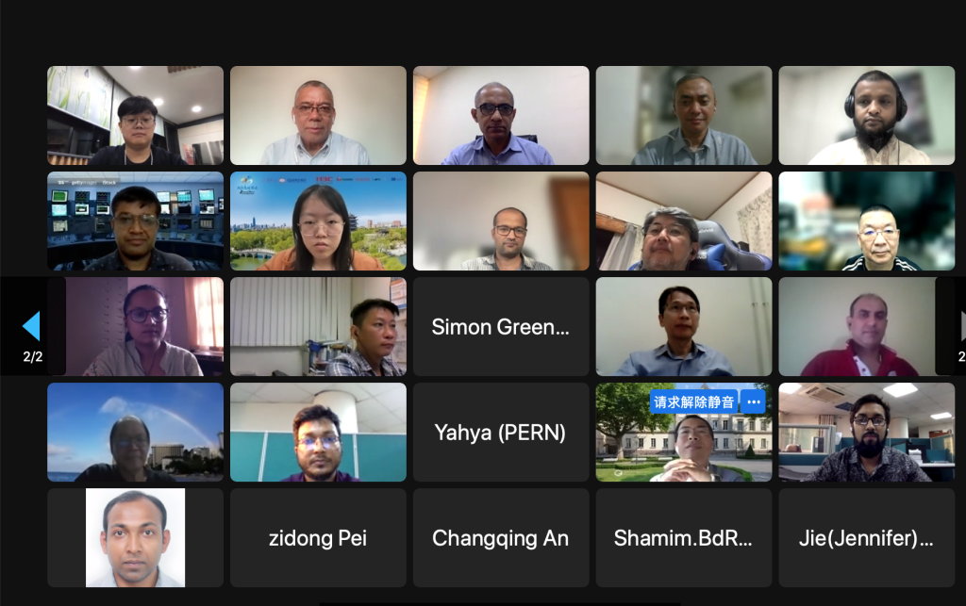Click video tile showing blue gaming chair
Screen dimensions: 966x606
pos(684,221)
